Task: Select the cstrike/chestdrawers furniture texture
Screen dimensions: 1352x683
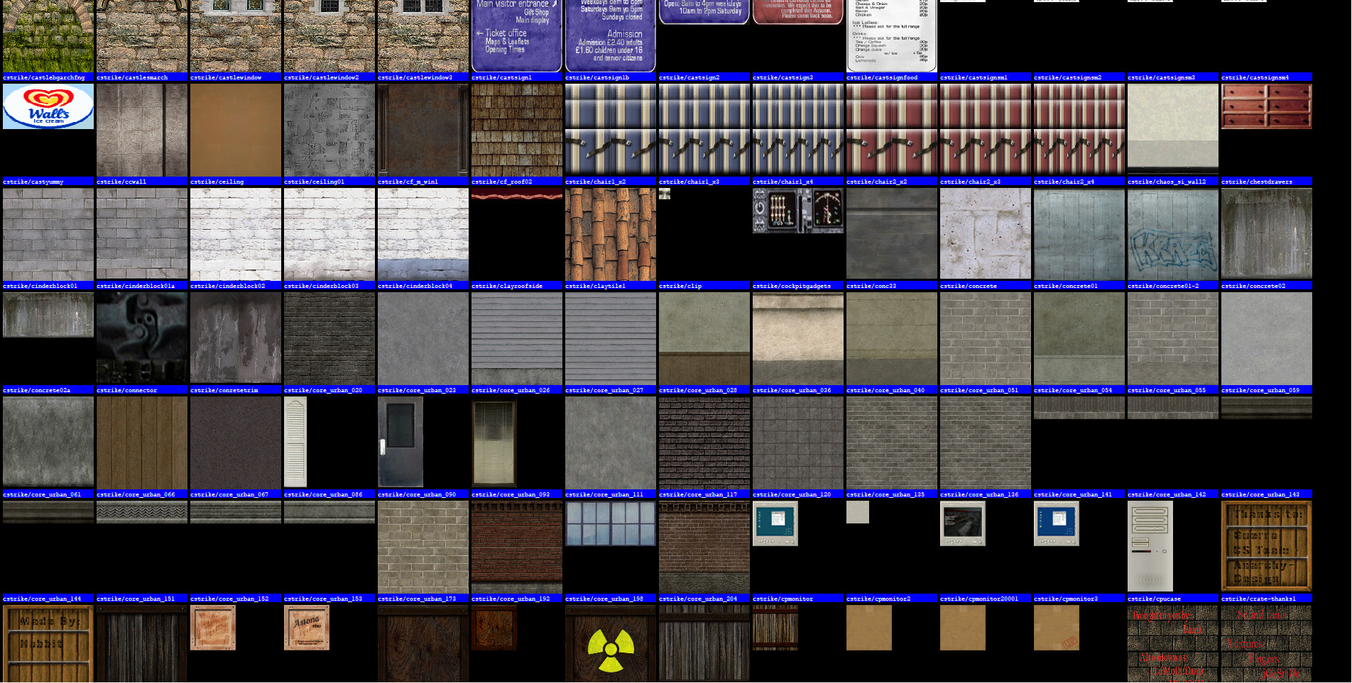Action: point(1266,106)
